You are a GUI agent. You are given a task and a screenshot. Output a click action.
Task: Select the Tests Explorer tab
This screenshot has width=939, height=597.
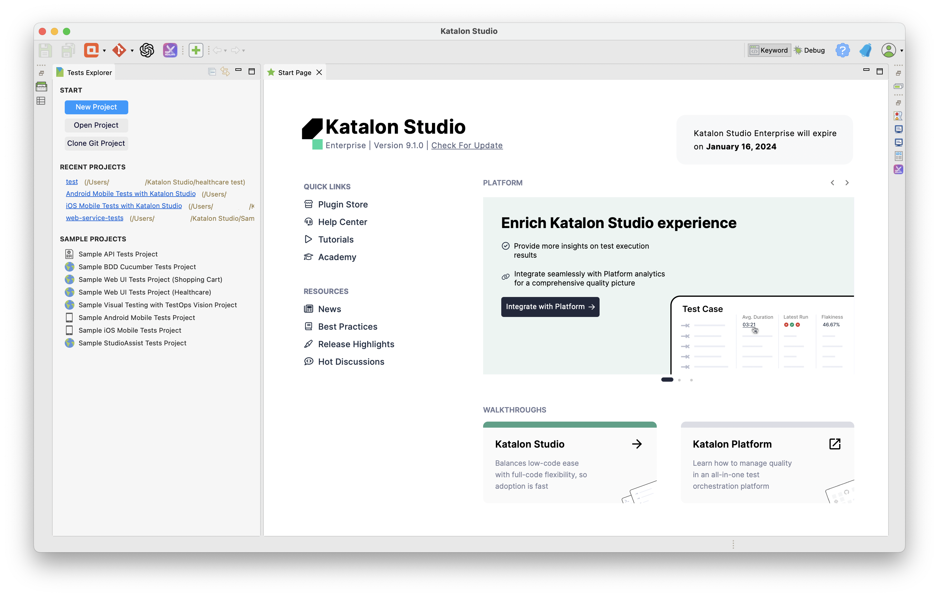click(89, 73)
